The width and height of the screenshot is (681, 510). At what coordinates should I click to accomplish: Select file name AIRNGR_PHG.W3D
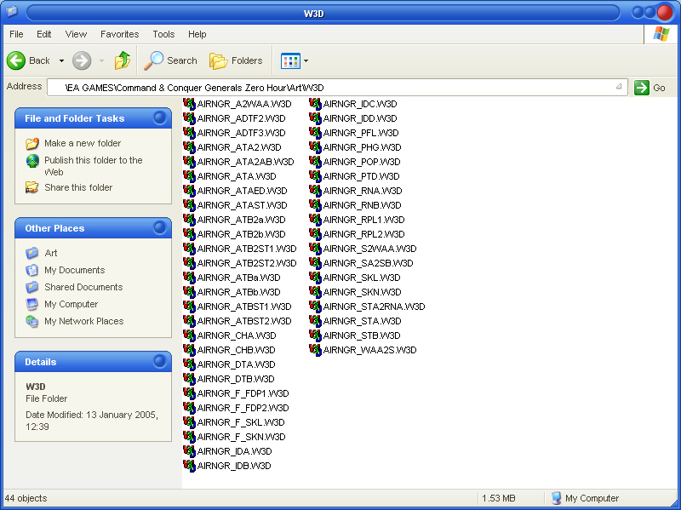click(363, 147)
